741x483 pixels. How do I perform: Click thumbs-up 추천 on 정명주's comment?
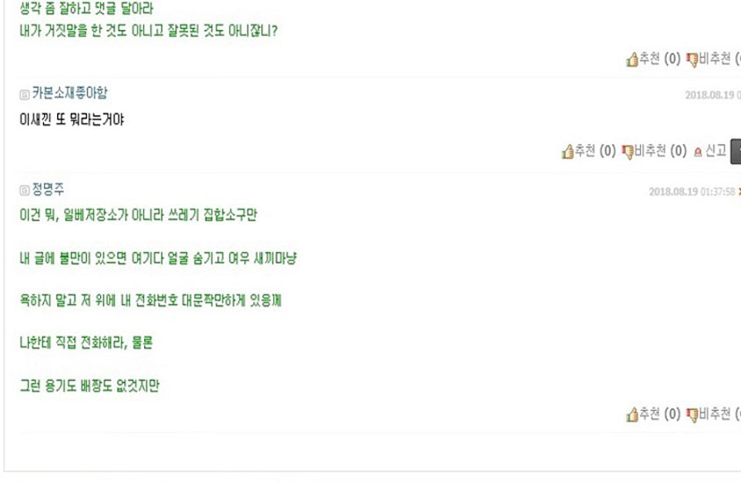653,415
